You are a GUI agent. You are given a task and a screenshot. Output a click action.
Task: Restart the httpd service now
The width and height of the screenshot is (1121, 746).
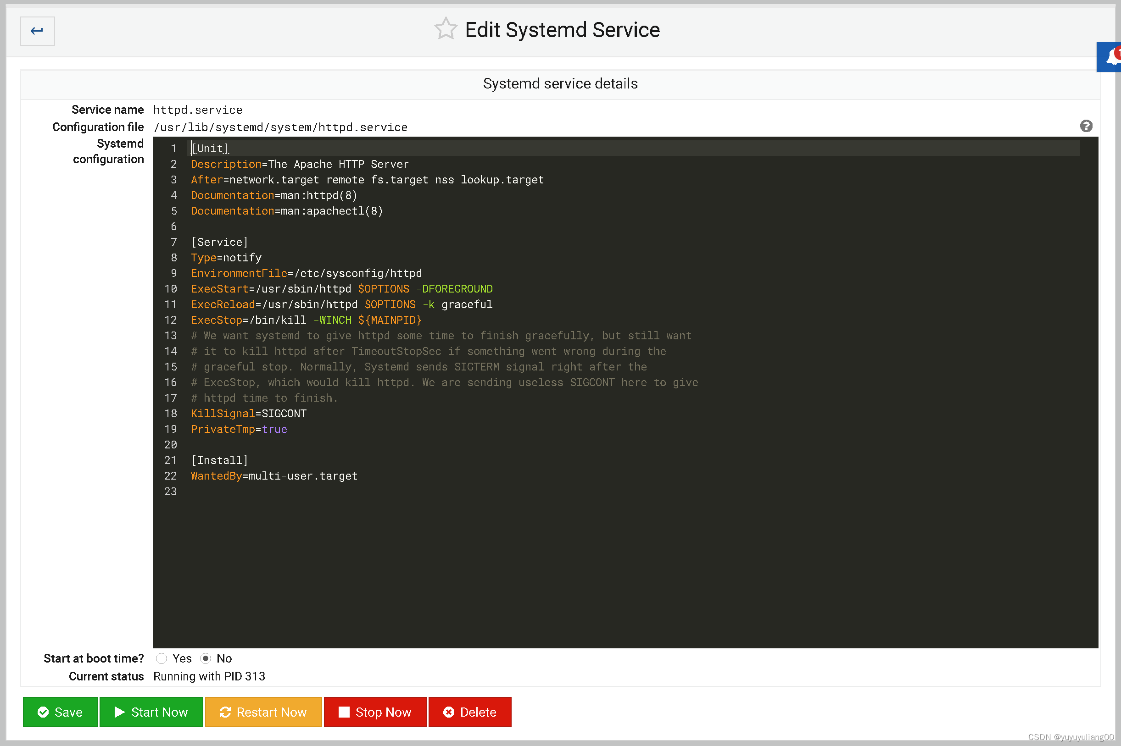point(263,712)
